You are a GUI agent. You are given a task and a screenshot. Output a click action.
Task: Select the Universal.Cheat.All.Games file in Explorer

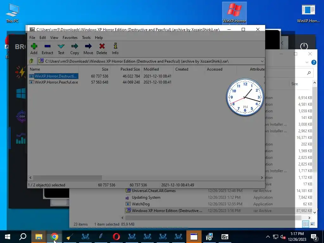[153, 191]
